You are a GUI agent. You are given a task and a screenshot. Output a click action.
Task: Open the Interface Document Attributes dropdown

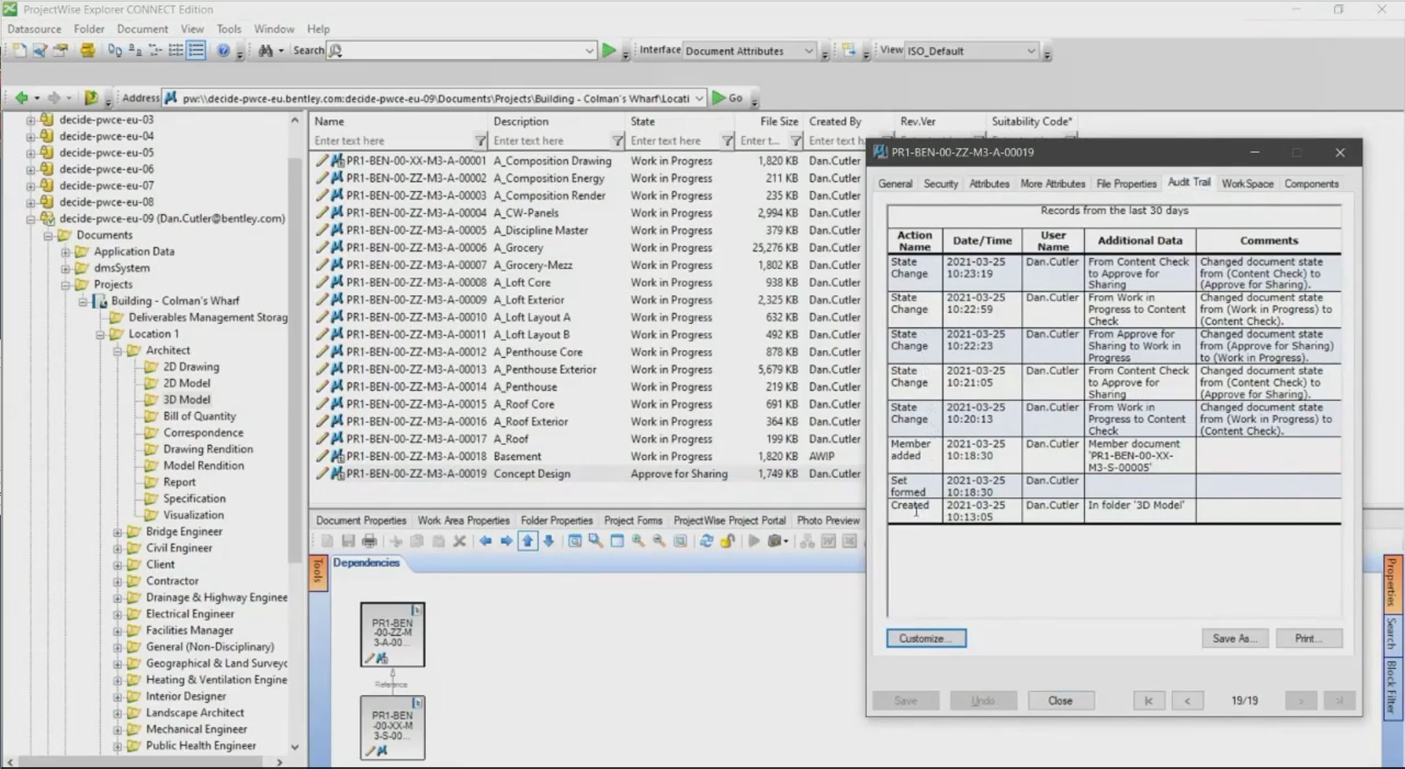[x=808, y=51]
